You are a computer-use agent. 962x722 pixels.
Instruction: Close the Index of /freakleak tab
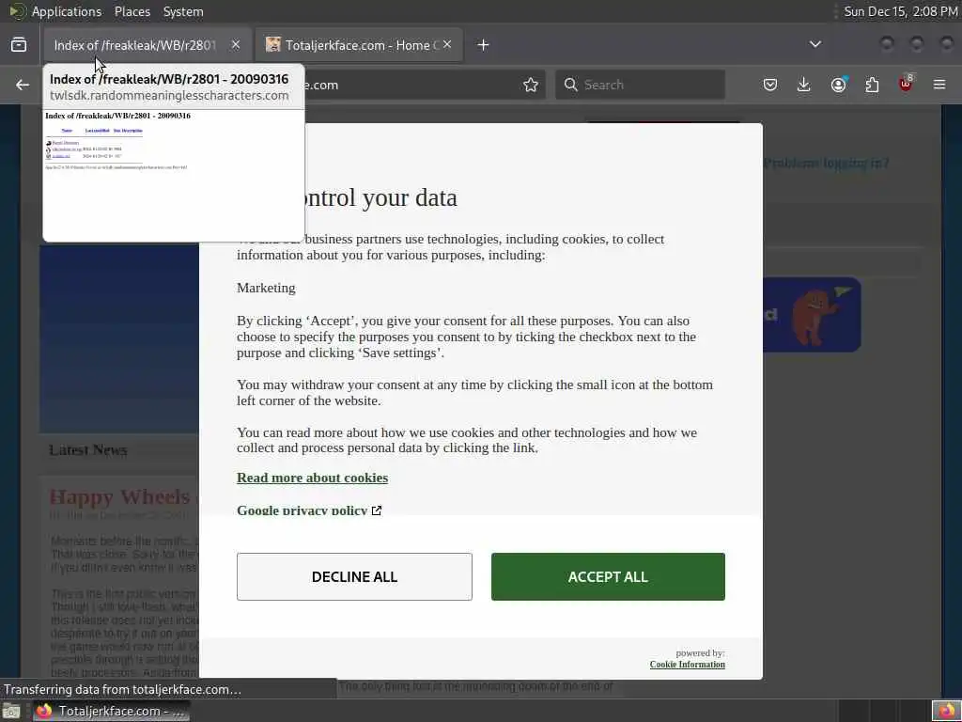click(236, 45)
